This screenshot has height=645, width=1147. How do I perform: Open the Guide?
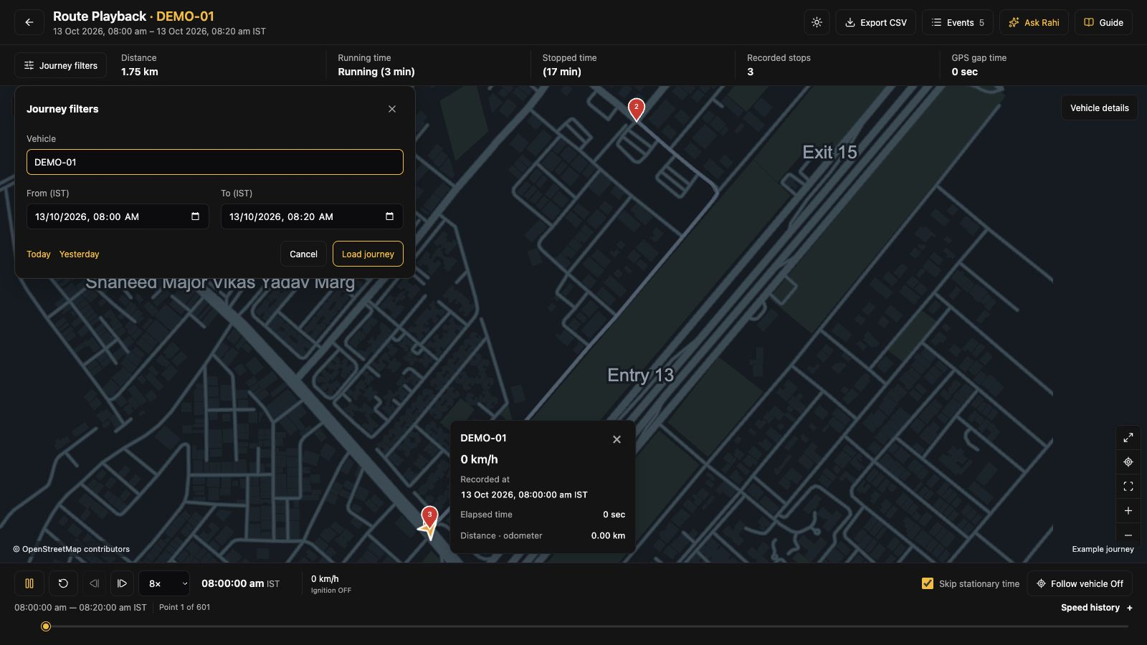1103,22
